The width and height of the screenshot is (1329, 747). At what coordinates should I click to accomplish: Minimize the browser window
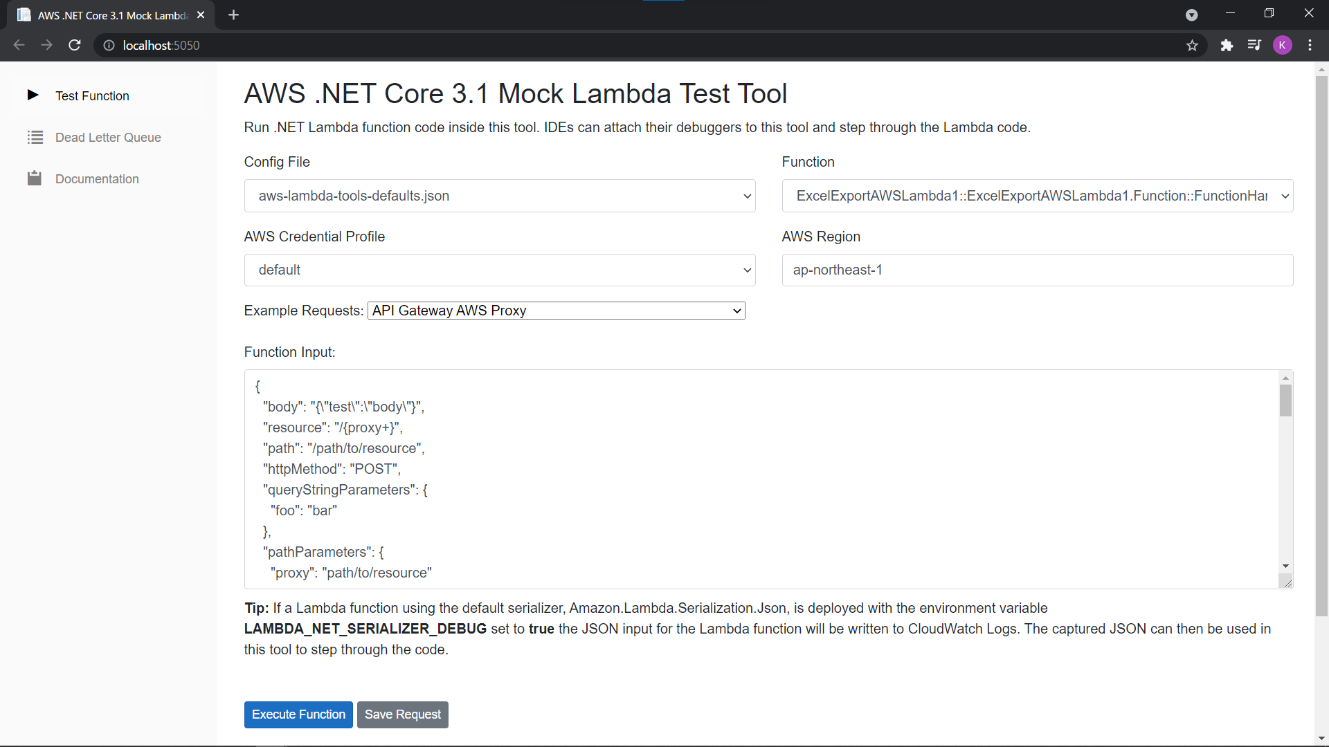click(x=1230, y=13)
